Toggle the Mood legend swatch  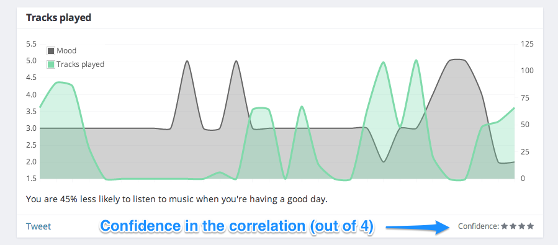tap(51, 51)
